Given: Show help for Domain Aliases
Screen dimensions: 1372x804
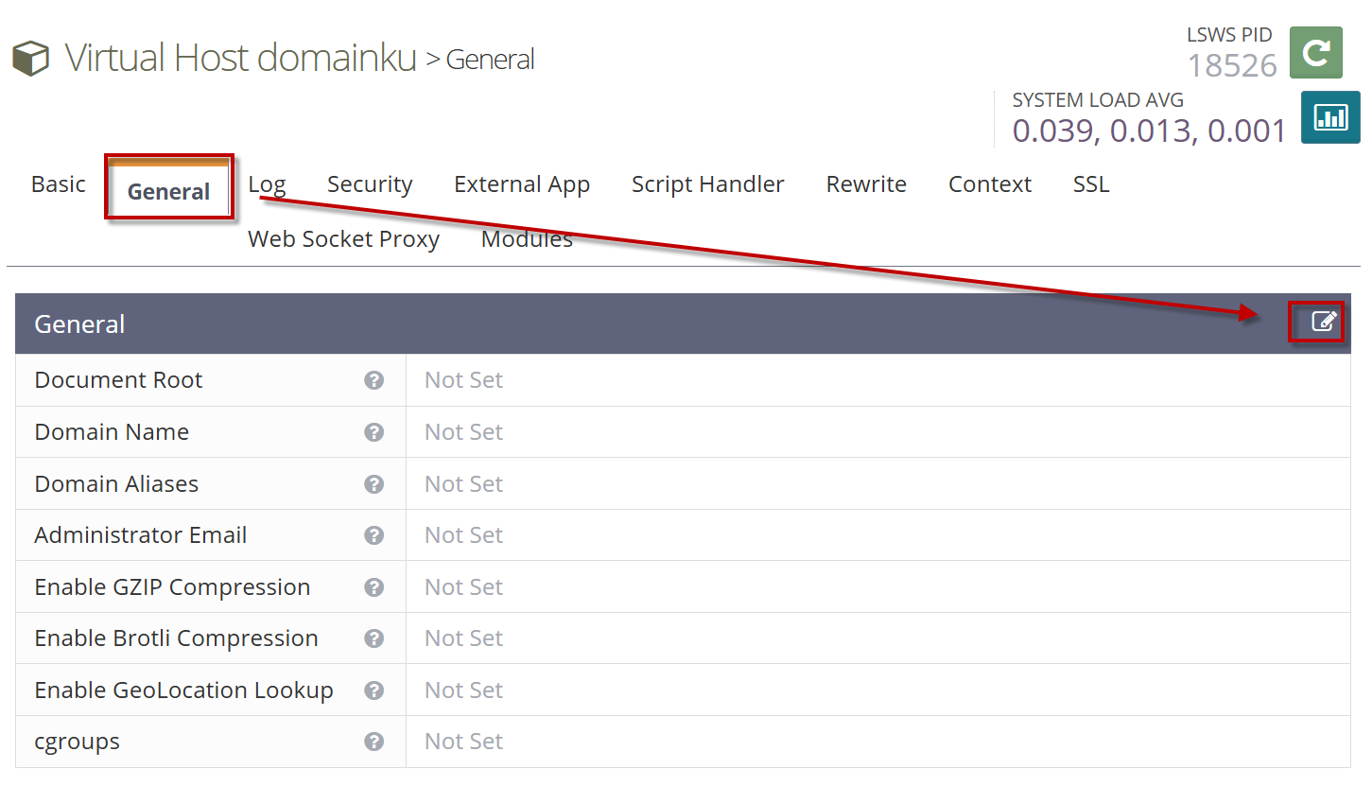Looking at the screenshot, I should (374, 484).
